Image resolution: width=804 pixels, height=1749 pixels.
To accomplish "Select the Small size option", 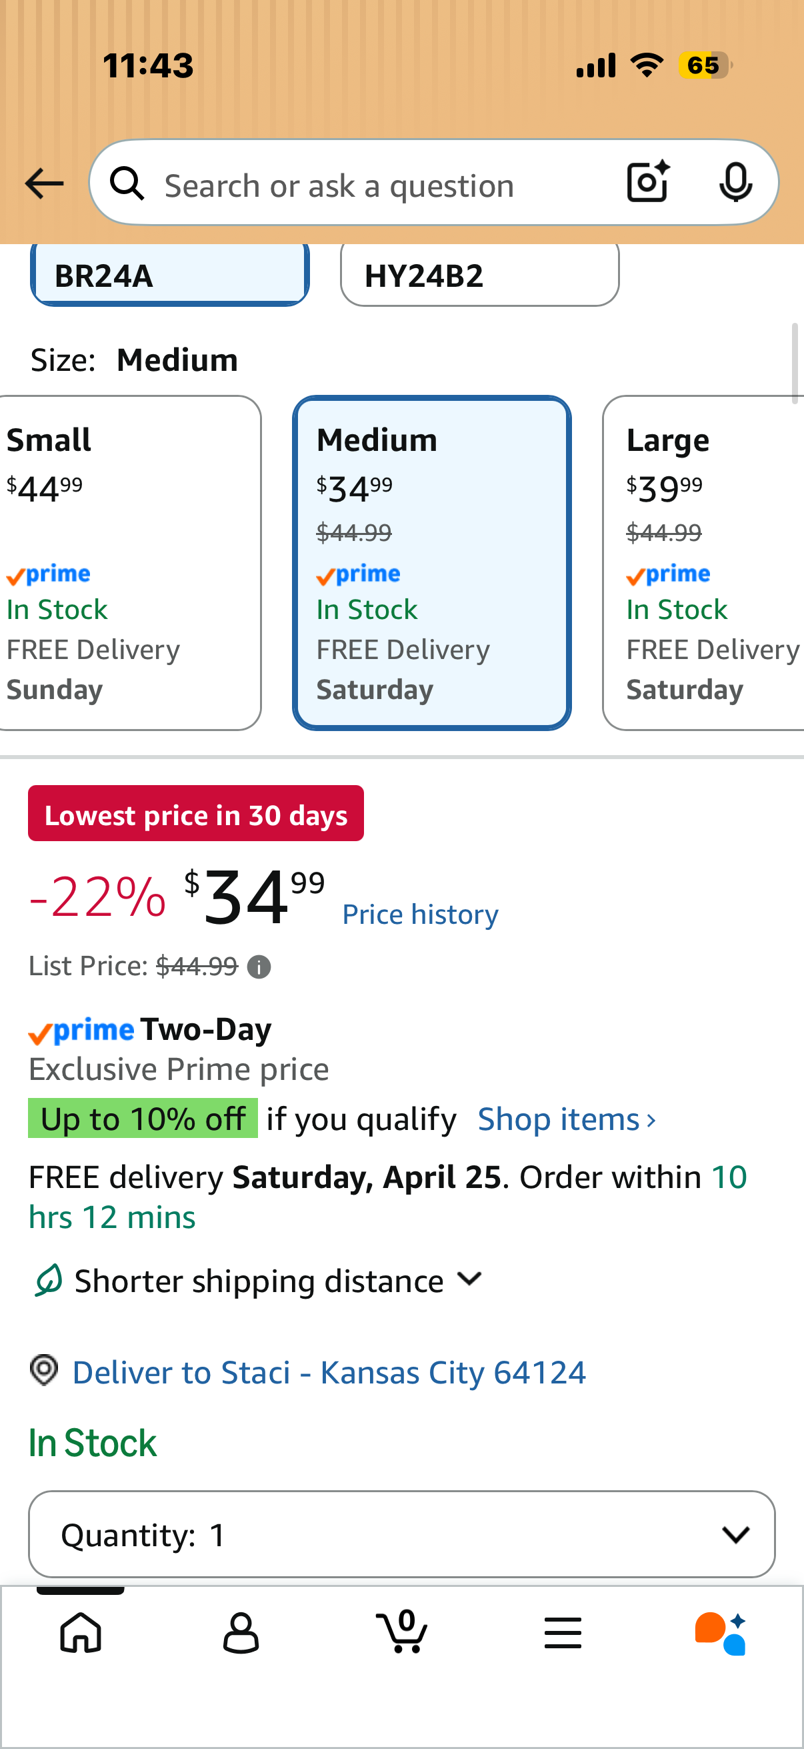I will [x=129, y=563].
